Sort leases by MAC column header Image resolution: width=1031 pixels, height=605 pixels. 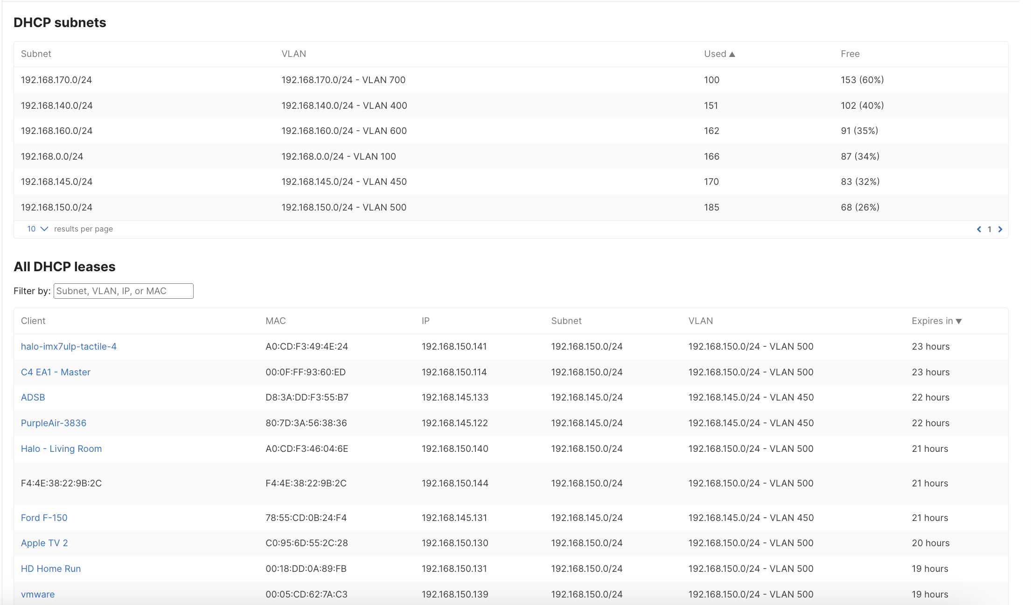click(x=275, y=321)
